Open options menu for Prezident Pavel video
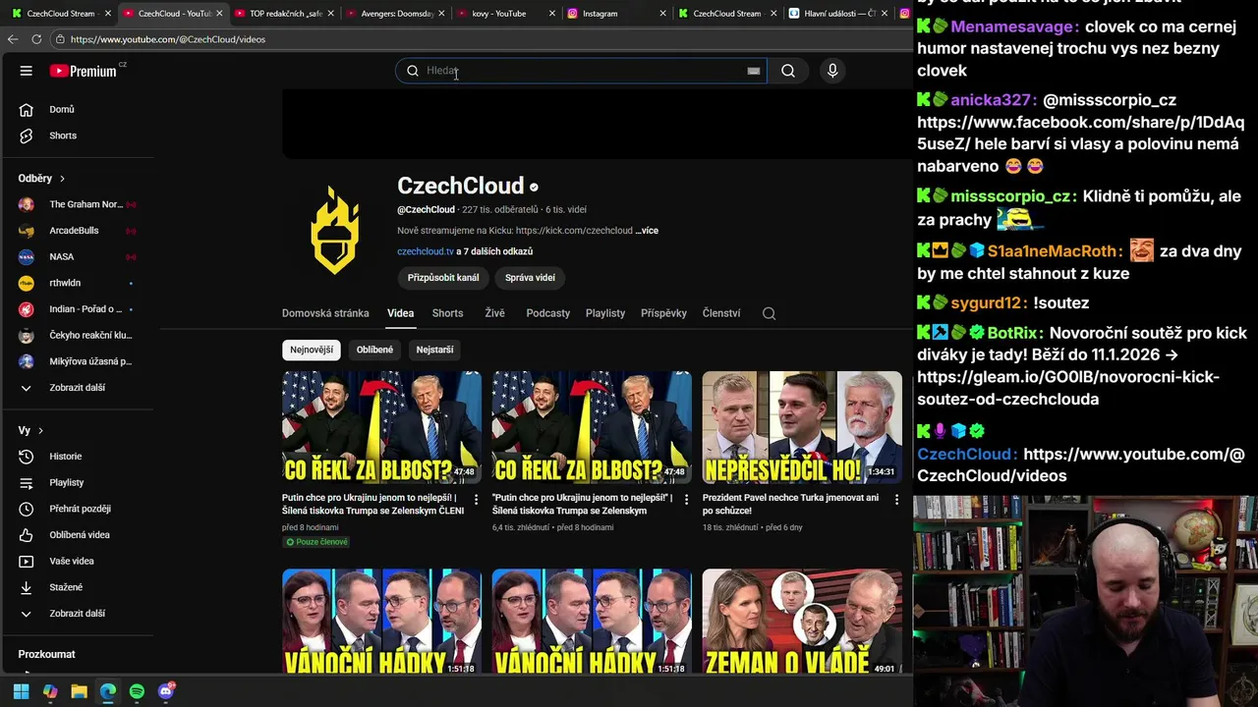 tap(896, 500)
